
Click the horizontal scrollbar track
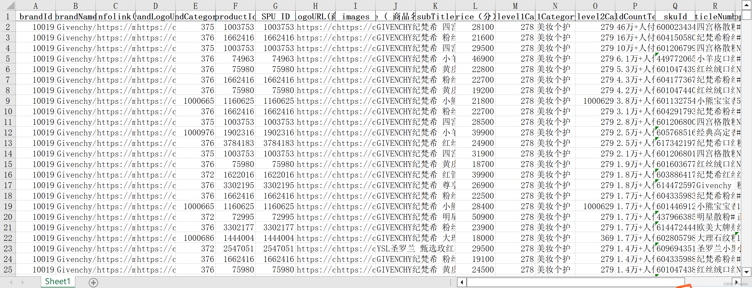[x=708, y=282]
